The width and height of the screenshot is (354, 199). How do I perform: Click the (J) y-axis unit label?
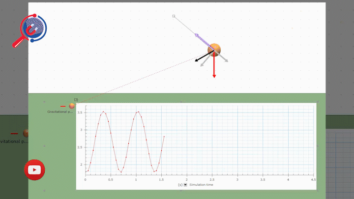76,100
